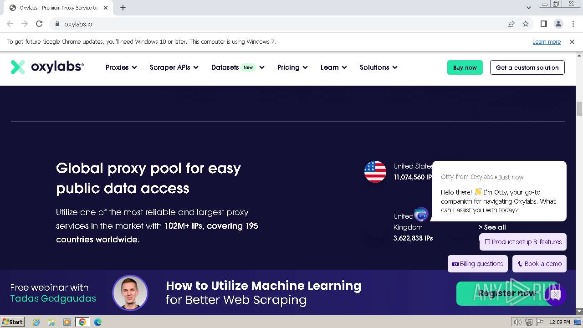The height and width of the screenshot is (328, 583).
Task: Choose Product setup & features chat option
Action: tap(523, 242)
